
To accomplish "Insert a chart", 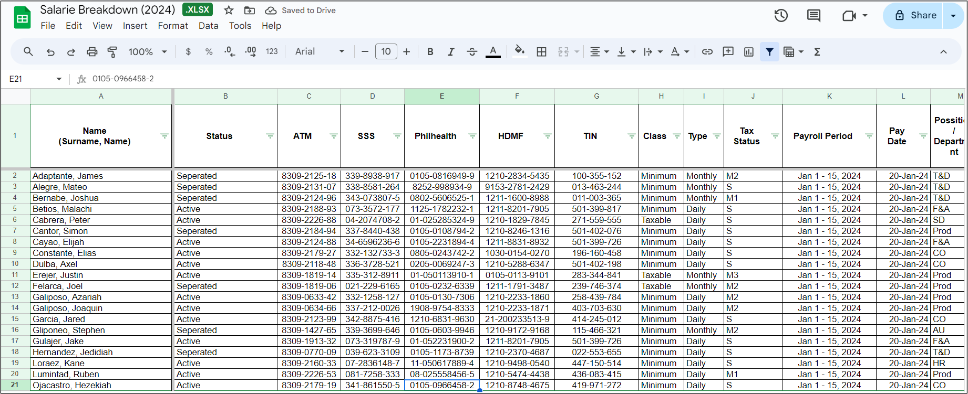I will (749, 51).
